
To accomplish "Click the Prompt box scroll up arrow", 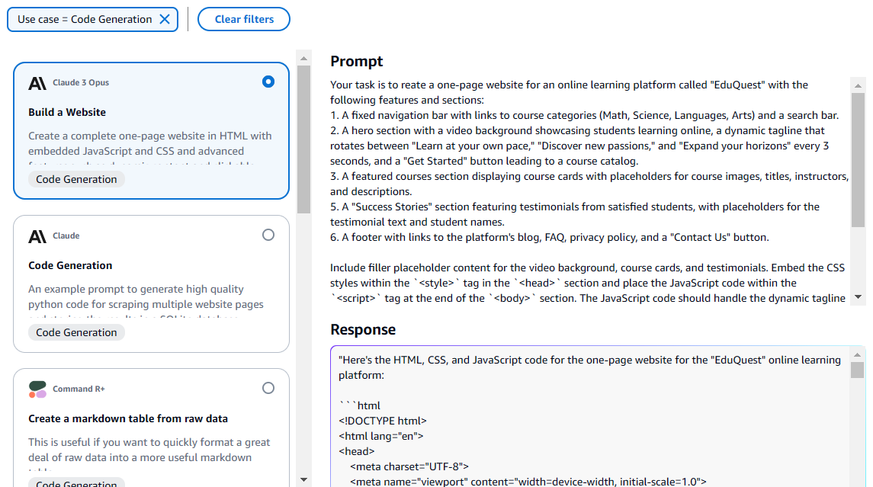I will click(858, 85).
